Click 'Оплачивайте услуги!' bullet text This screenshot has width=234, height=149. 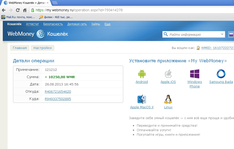coord(154,130)
